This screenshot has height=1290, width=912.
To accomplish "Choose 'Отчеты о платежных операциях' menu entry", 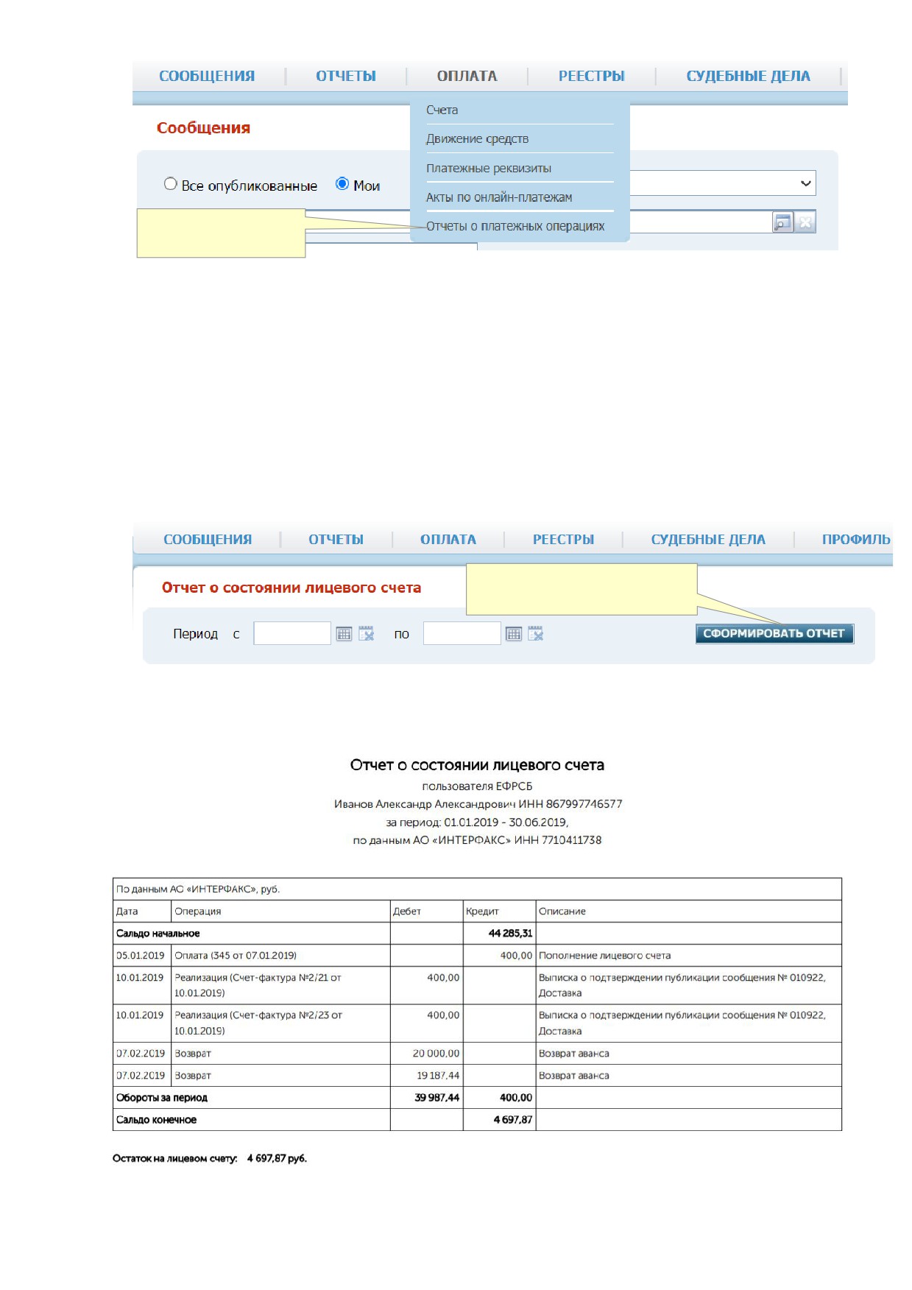I will tap(515, 226).
